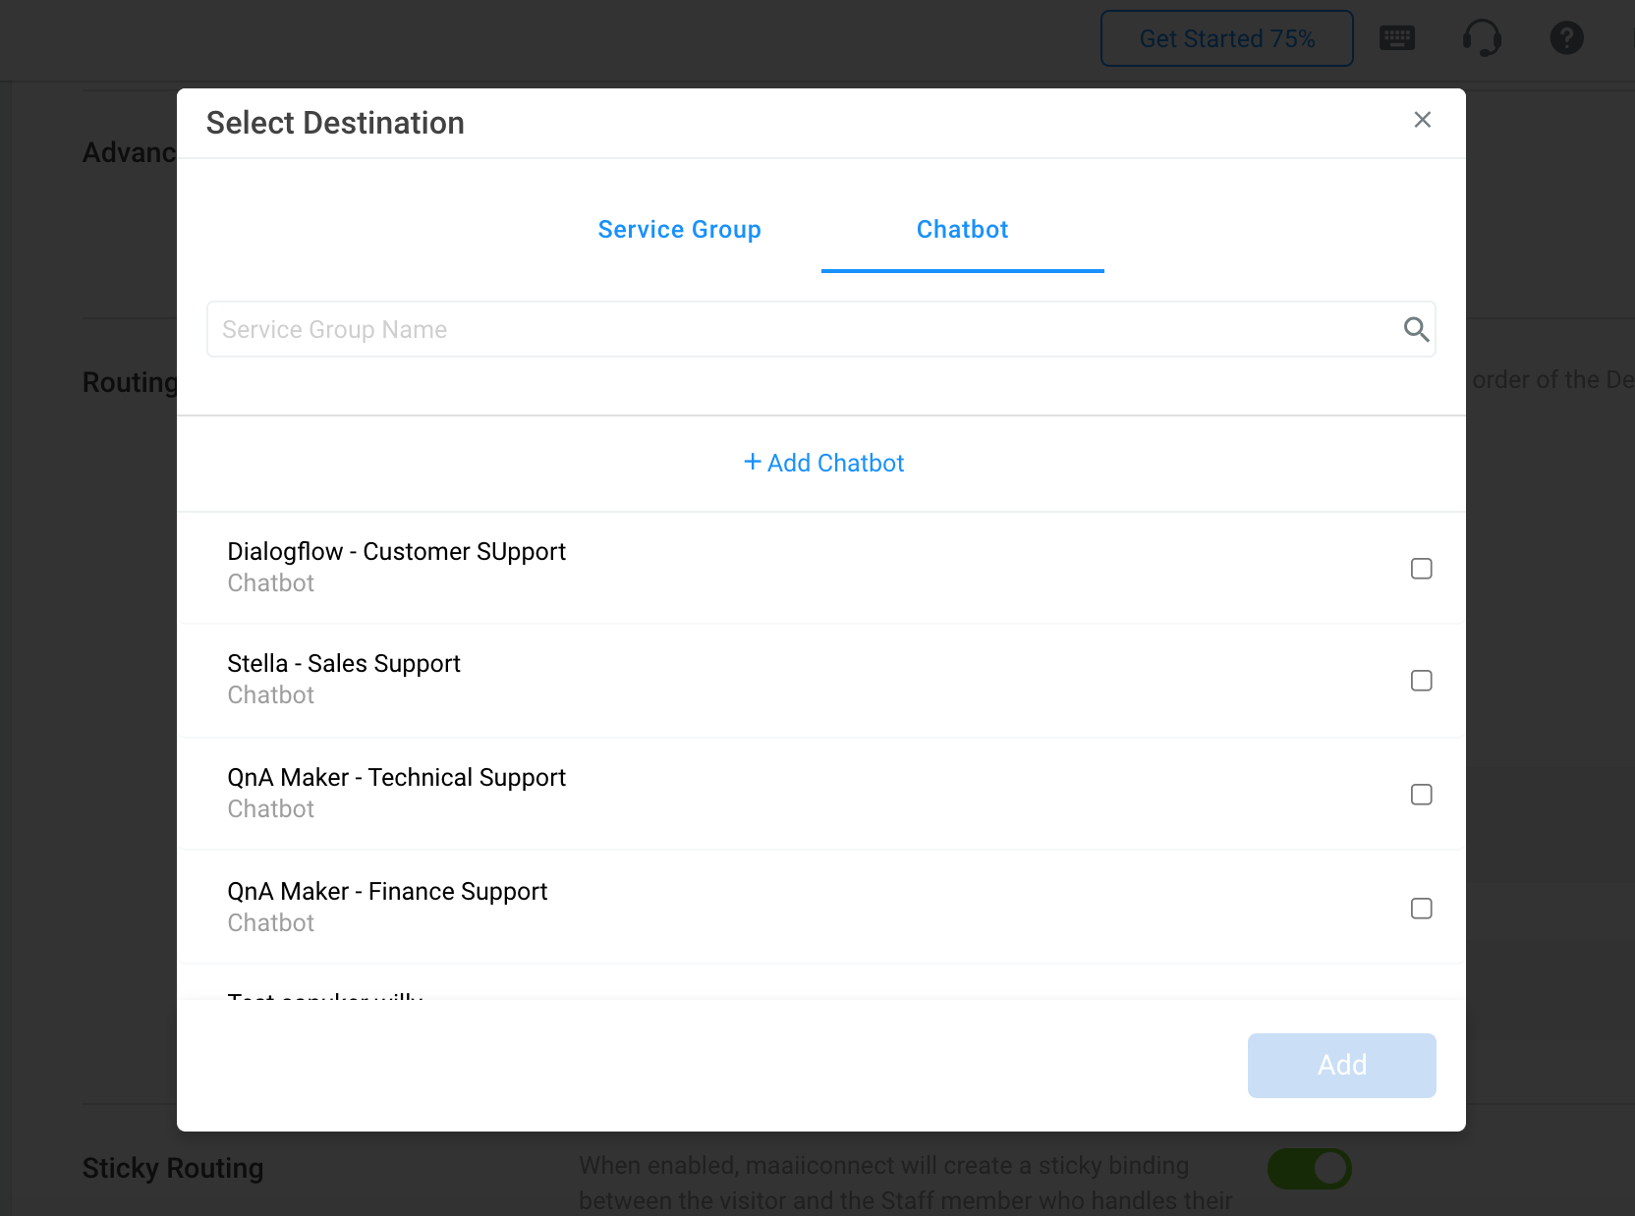The width and height of the screenshot is (1635, 1216).
Task: Check QnA Maker - Technical Support checkbox
Action: [x=1422, y=795]
